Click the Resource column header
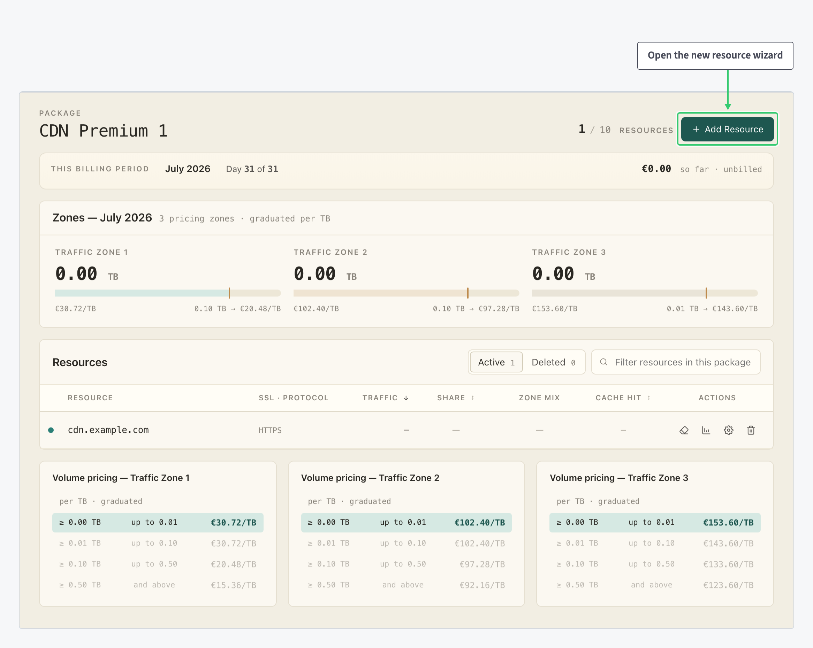The height and width of the screenshot is (648, 813). pos(90,398)
